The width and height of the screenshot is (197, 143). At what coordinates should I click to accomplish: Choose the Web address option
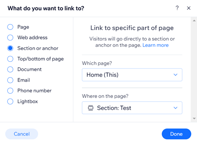[10, 37]
